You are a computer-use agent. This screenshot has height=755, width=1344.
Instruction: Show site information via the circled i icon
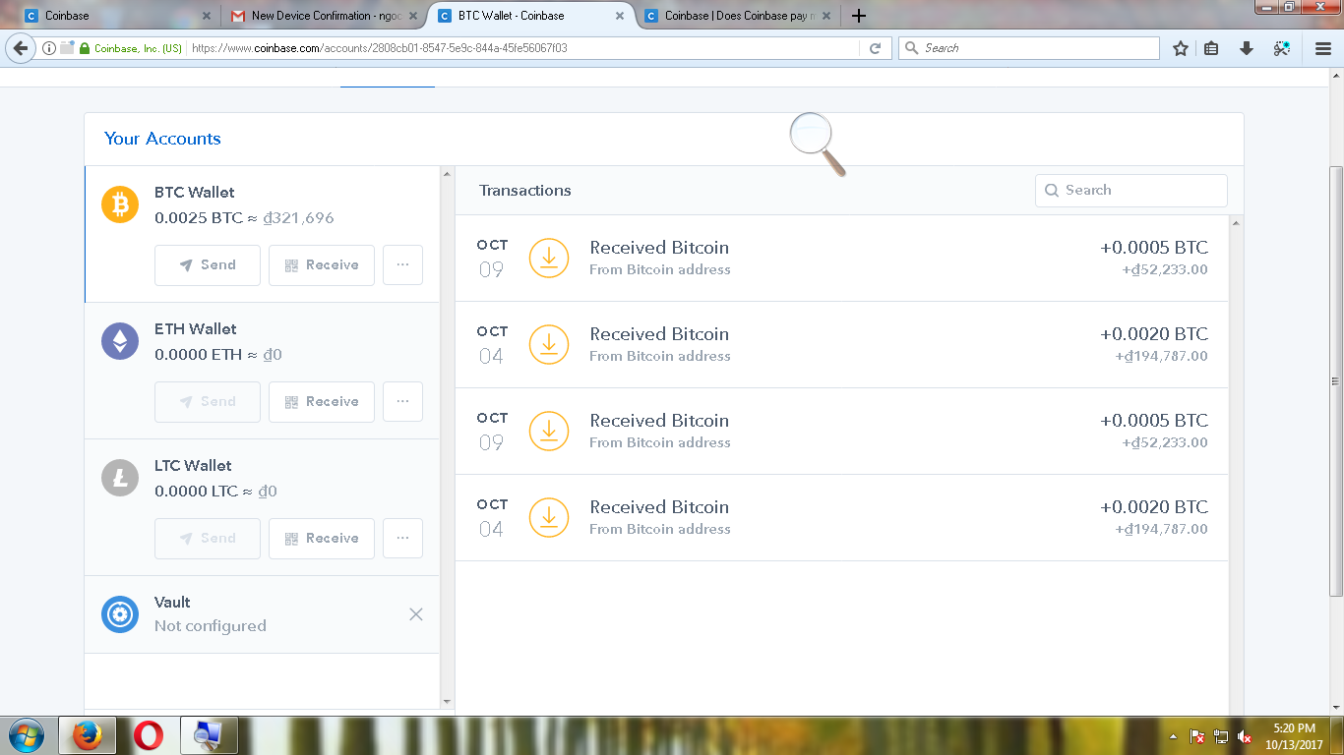(x=49, y=48)
